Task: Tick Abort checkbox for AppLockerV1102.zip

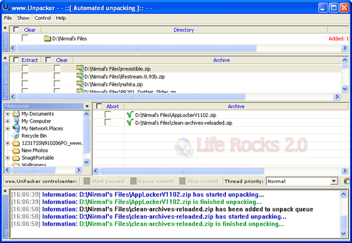Action: click(x=108, y=114)
